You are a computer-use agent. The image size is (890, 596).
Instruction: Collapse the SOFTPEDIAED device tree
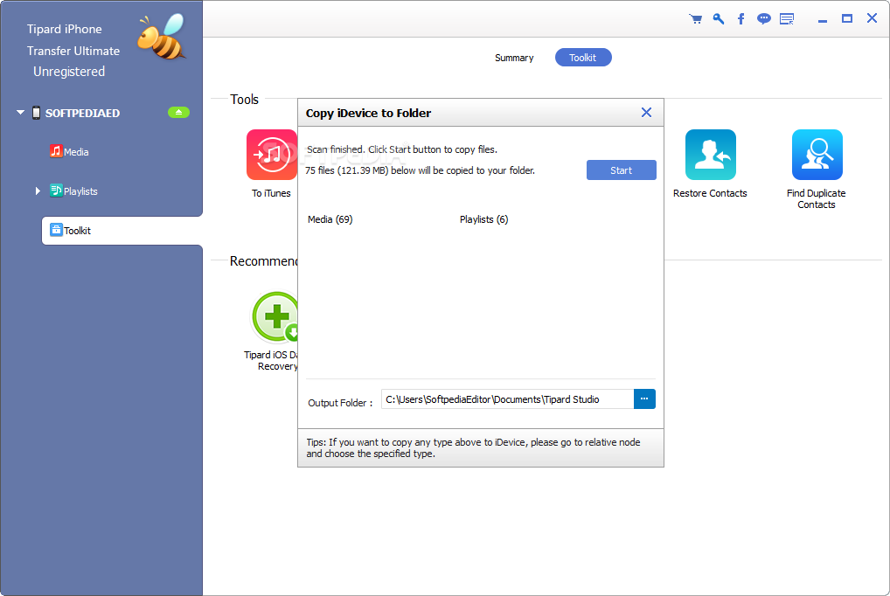[20, 113]
